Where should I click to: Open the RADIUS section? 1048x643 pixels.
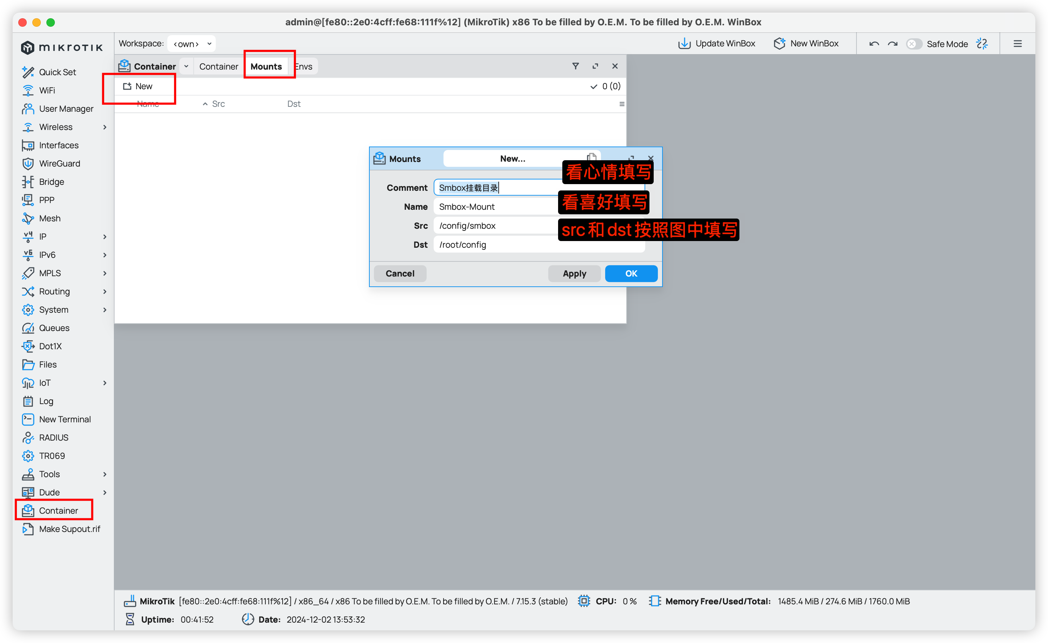point(53,437)
